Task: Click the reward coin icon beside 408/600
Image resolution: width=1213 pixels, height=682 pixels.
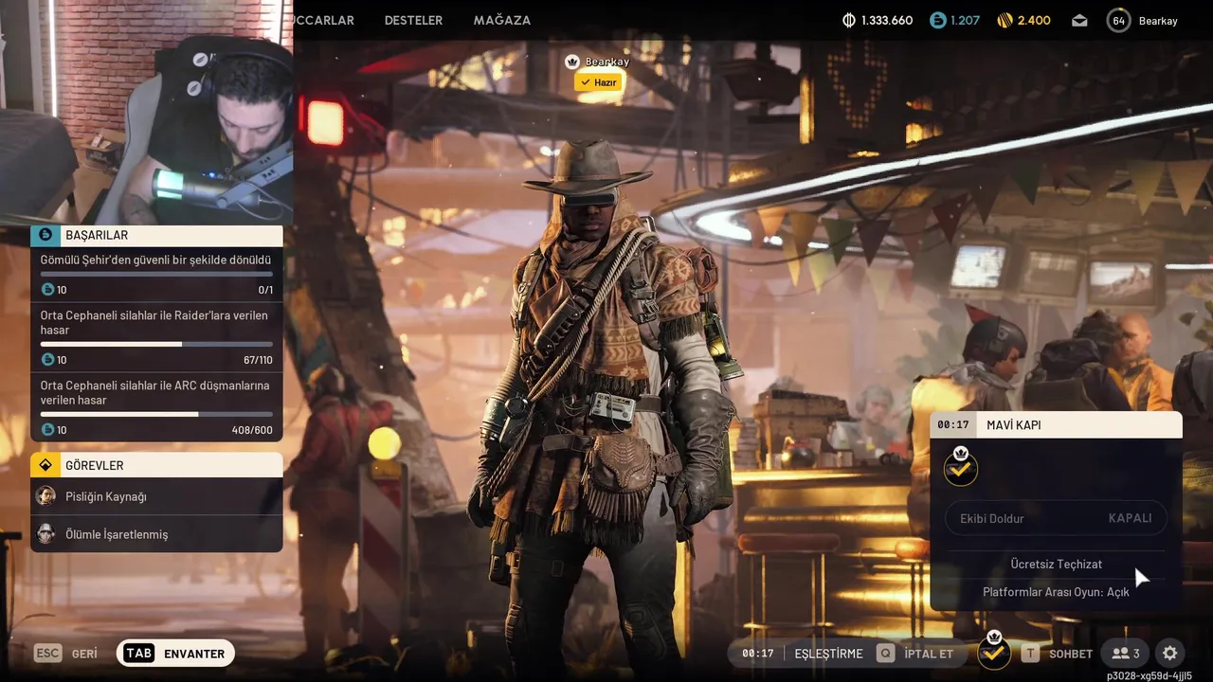Action: pyautogui.click(x=47, y=430)
